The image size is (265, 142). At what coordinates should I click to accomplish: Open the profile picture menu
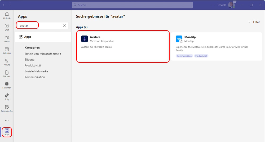pos(231,5)
